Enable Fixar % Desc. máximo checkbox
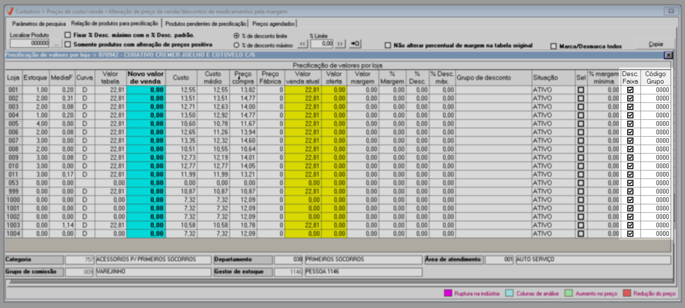 68,35
